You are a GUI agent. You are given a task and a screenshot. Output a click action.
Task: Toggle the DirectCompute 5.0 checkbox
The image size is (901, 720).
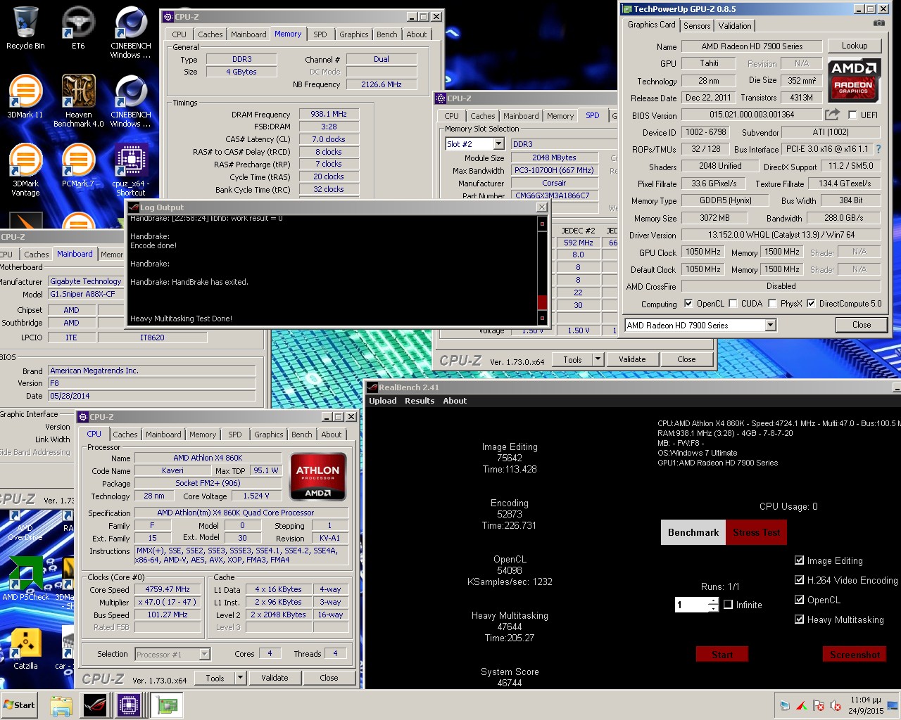tap(811, 304)
